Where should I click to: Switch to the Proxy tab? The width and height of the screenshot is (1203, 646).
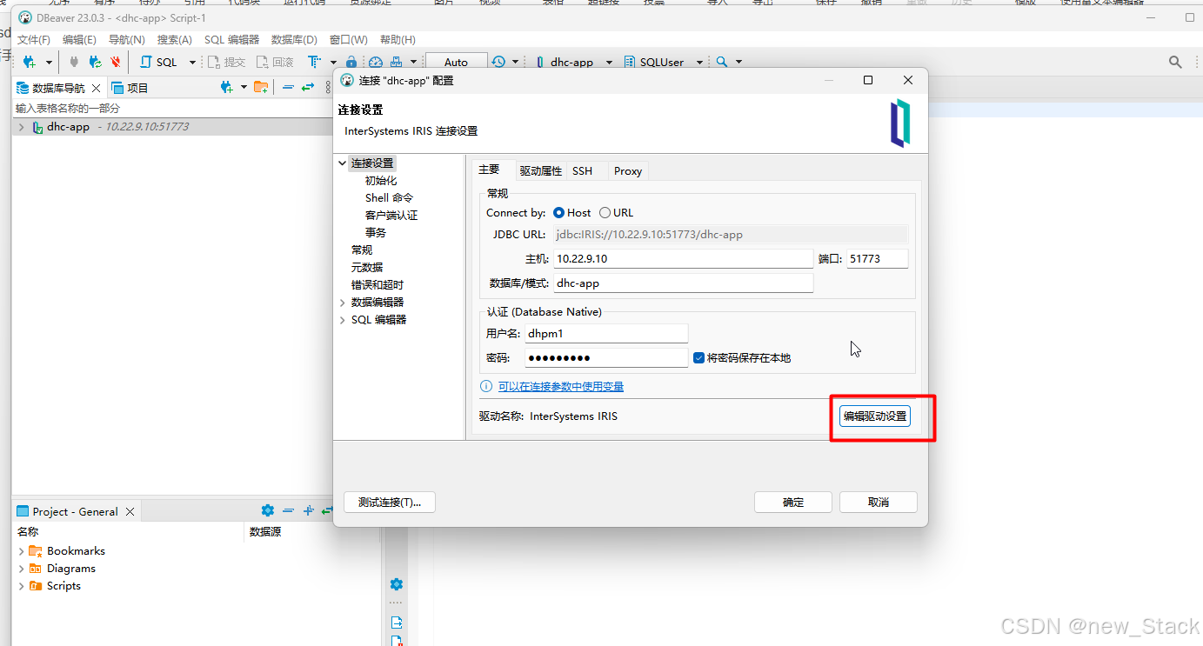[627, 171]
